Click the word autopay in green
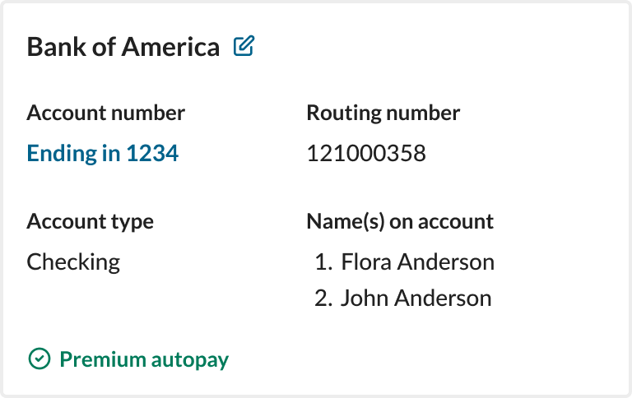632x398 pixels. (190, 360)
